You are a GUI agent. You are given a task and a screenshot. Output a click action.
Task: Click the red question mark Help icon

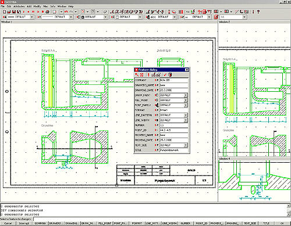tap(258, 12)
